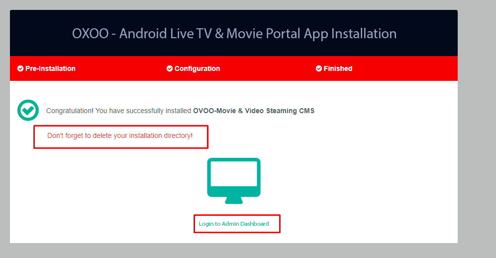This screenshot has width=496, height=258.
Task: Click the large teal success checkmark icon
Action: click(x=28, y=110)
